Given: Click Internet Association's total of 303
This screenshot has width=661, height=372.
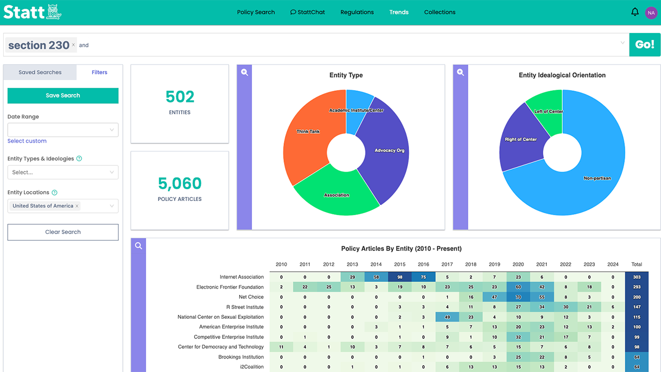Looking at the screenshot, I should click(637, 277).
